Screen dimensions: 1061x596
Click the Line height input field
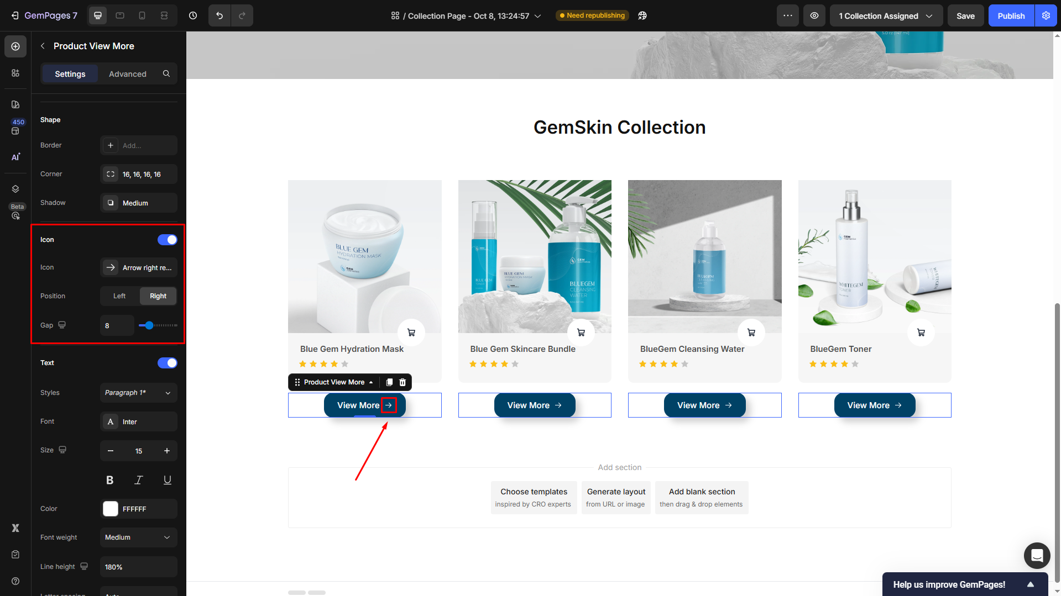[x=139, y=567]
